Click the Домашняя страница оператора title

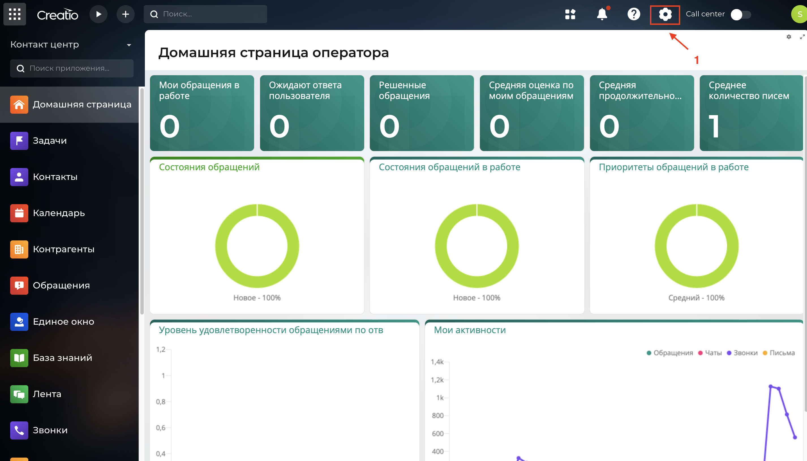point(274,53)
